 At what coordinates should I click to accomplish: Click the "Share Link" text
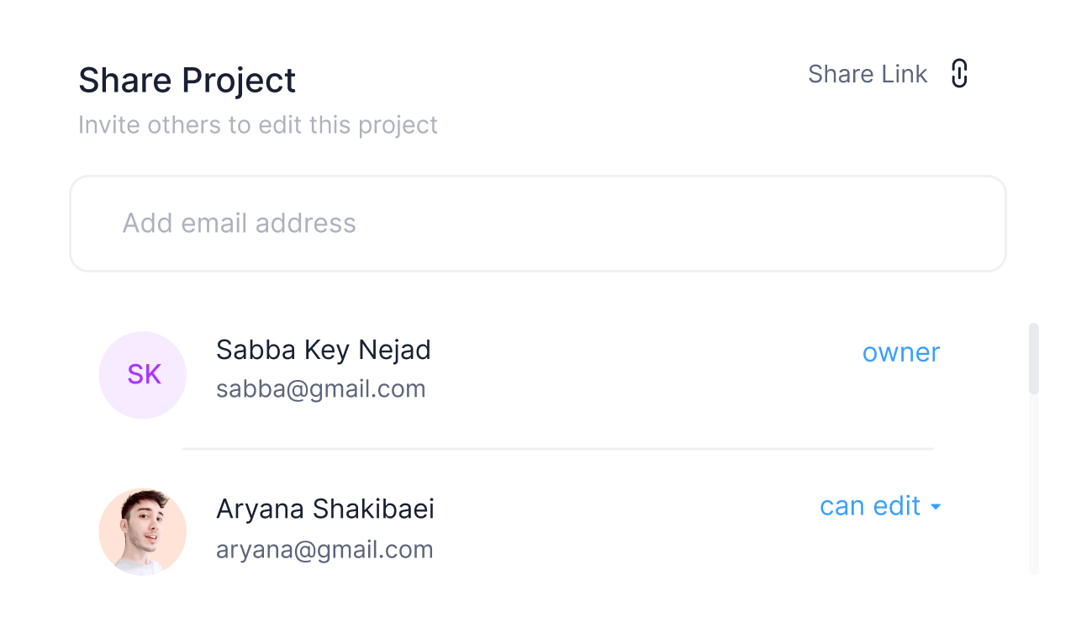[867, 74]
